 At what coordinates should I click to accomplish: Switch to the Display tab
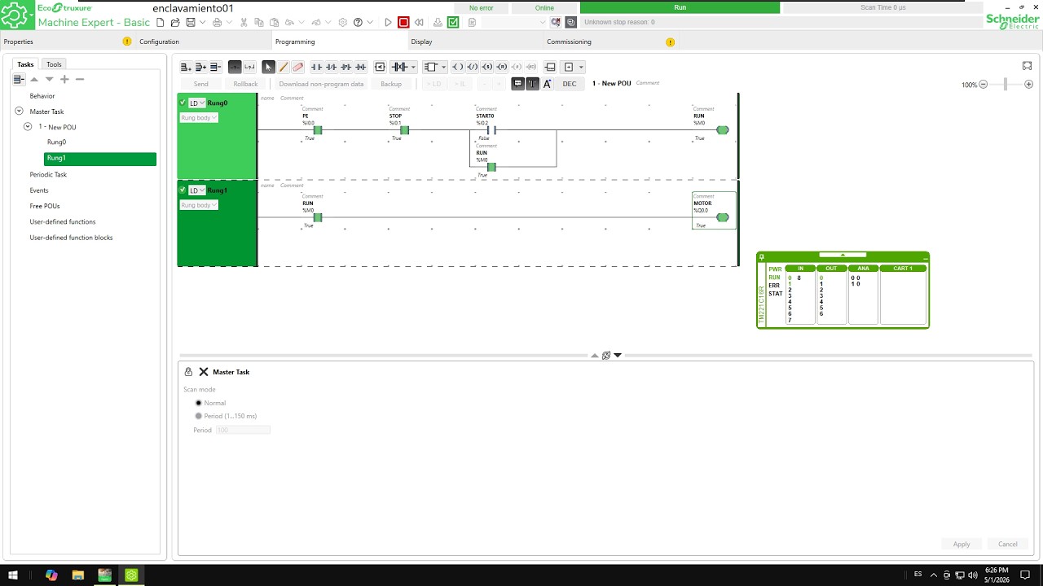click(421, 42)
